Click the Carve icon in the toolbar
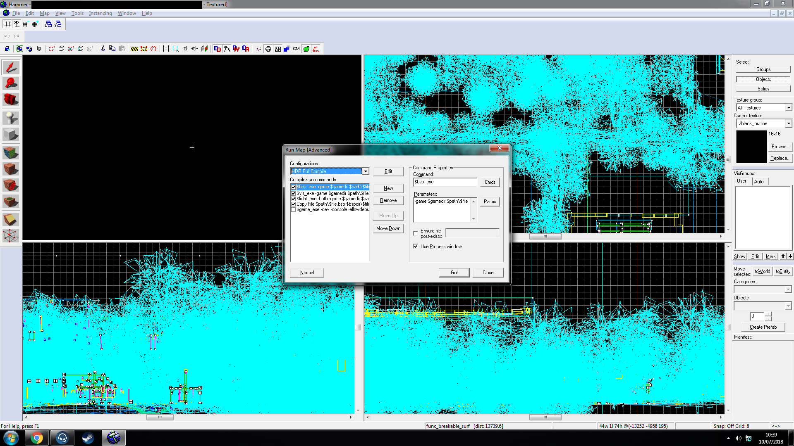Screen dimensions: 794x446 pyautogui.click(x=7, y=49)
